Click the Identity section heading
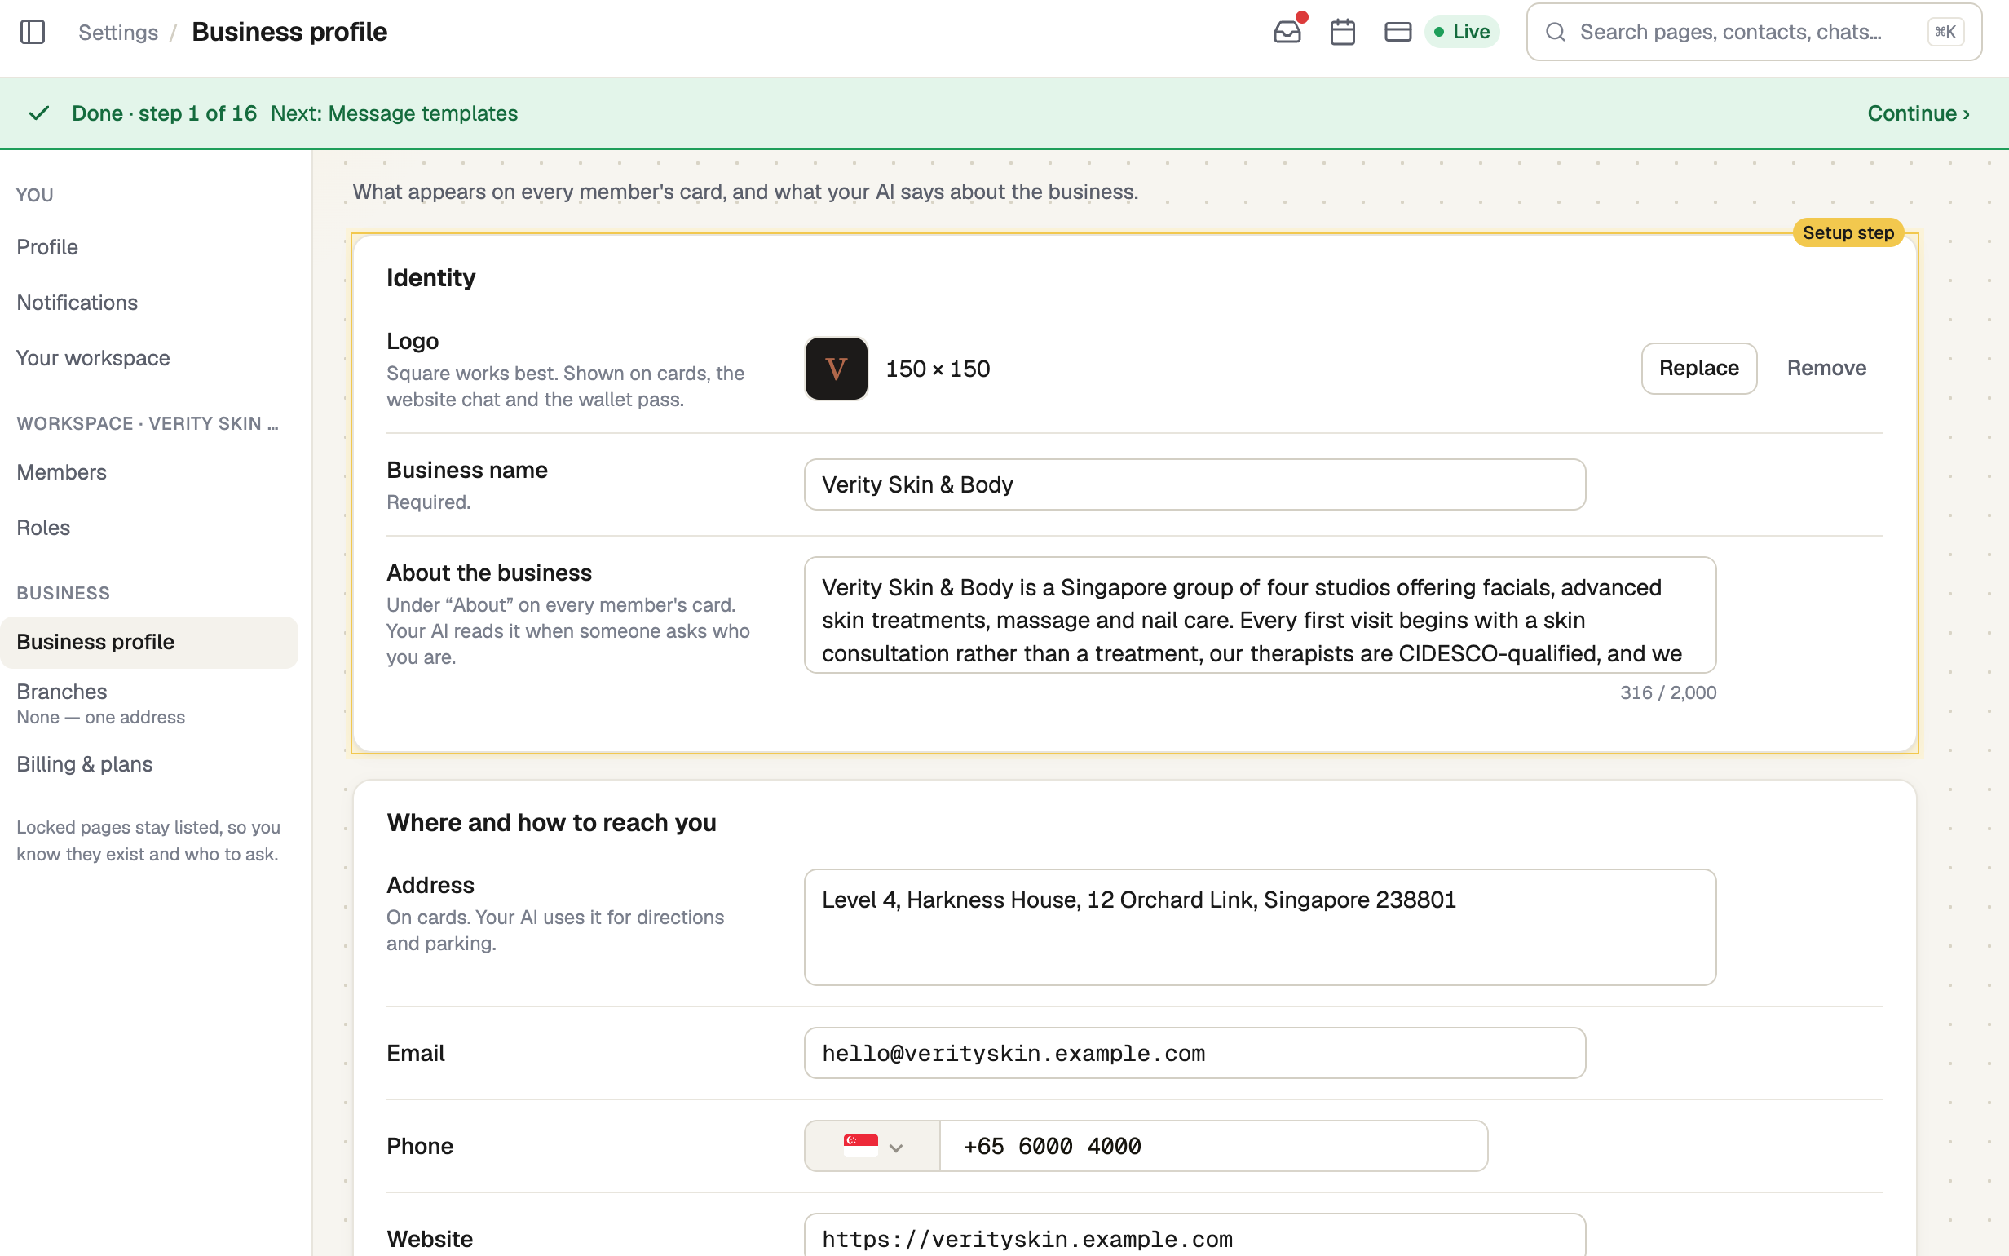This screenshot has height=1256, width=2009. click(430, 277)
